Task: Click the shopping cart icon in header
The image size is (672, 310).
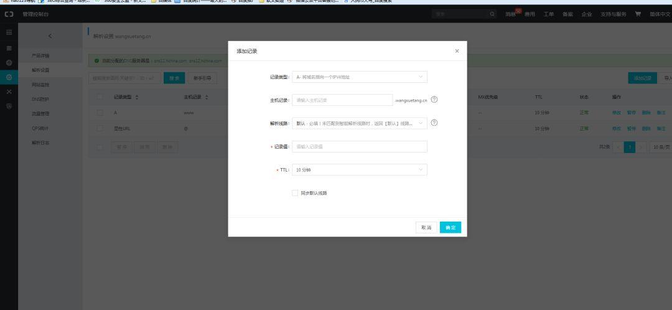Action: tap(638, 14)
